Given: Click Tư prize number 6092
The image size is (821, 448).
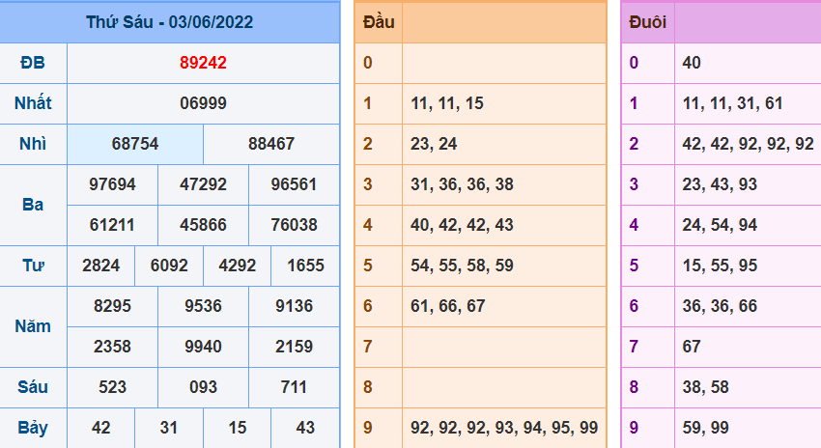Looking at the screenshot, I should 169,266.
